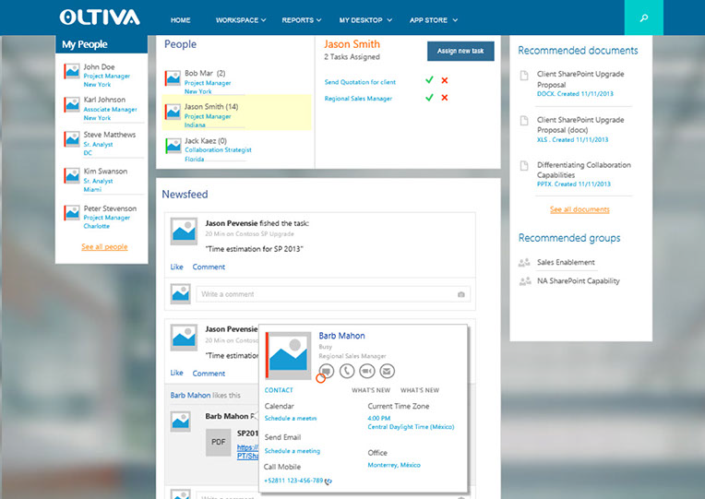The height and width of the screenshot is (499, 705).
Task: Start video call from contact card
Action: (x=367, y=371)
